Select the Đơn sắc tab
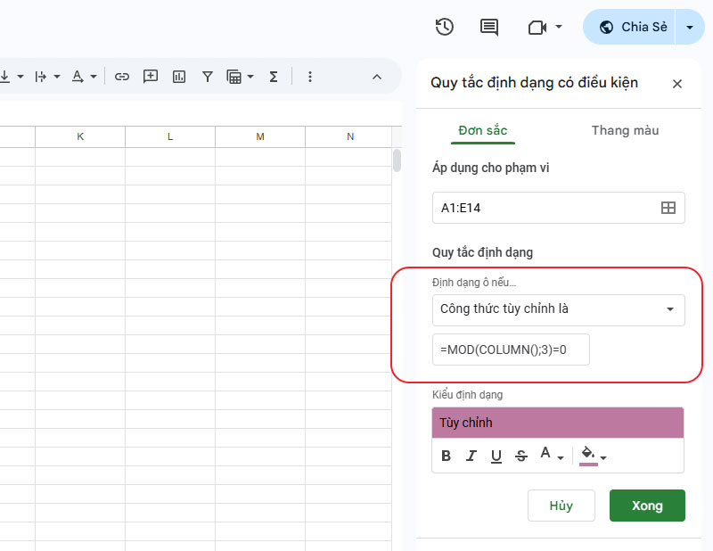The width and height of the screenshot is (713, 551). [482, 130]
